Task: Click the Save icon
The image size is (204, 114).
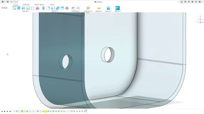Action: click(8, 2)
